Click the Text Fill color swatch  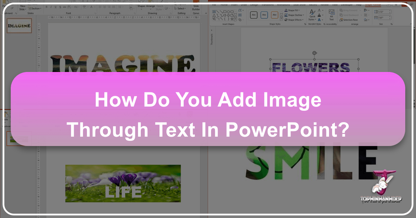[319, 10]
